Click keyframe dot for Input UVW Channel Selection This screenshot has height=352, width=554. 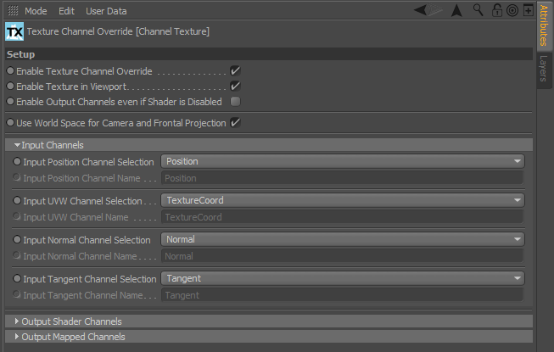17,200
